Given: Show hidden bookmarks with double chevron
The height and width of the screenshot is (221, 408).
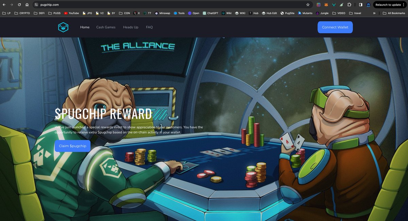Looking at the screenshot, I should 374,13.
